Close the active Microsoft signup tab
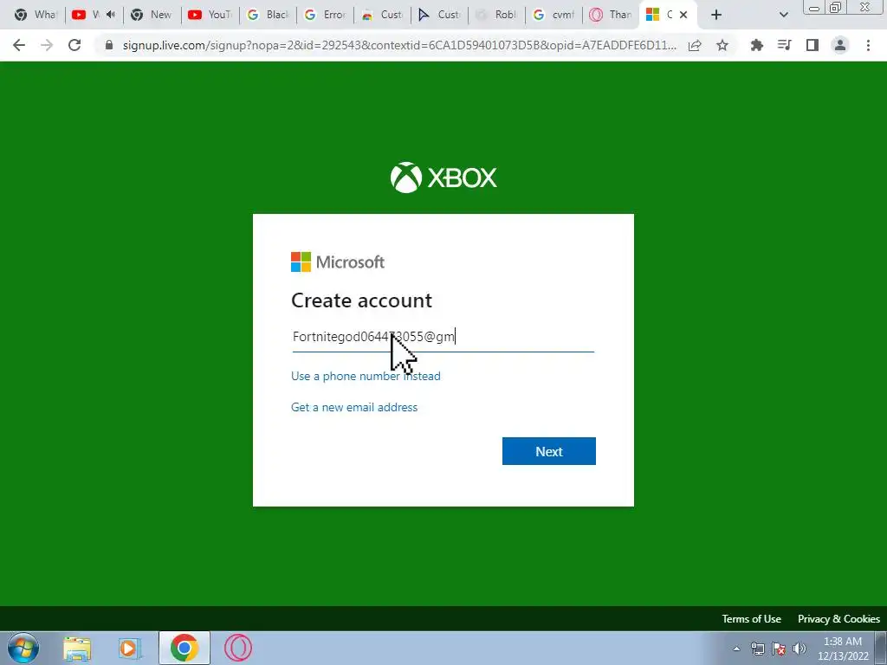 tap(683, 15)
